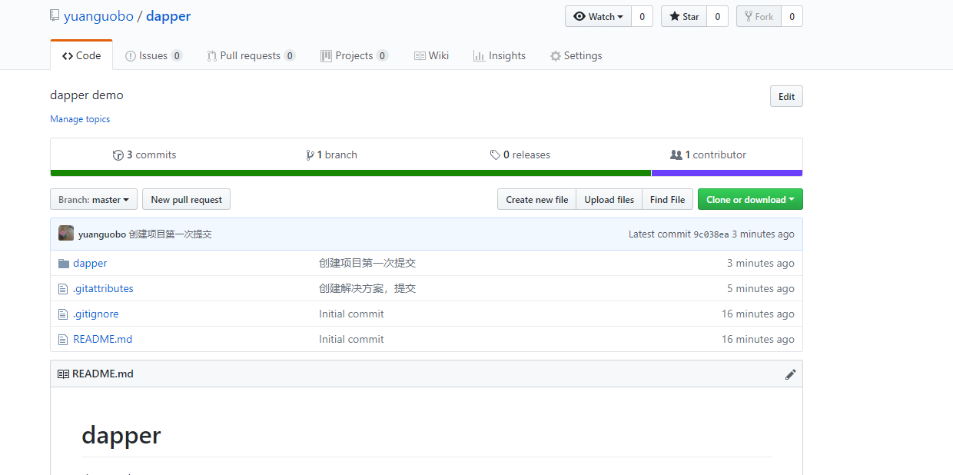Open the Projects tab

click(354, 55)
